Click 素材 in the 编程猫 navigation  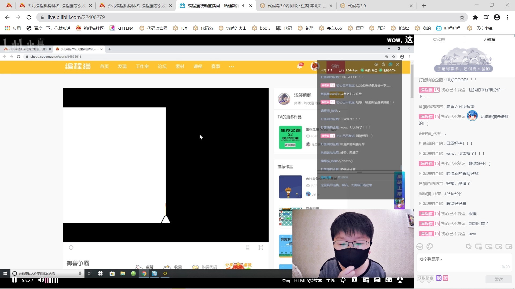coord(180,66)
